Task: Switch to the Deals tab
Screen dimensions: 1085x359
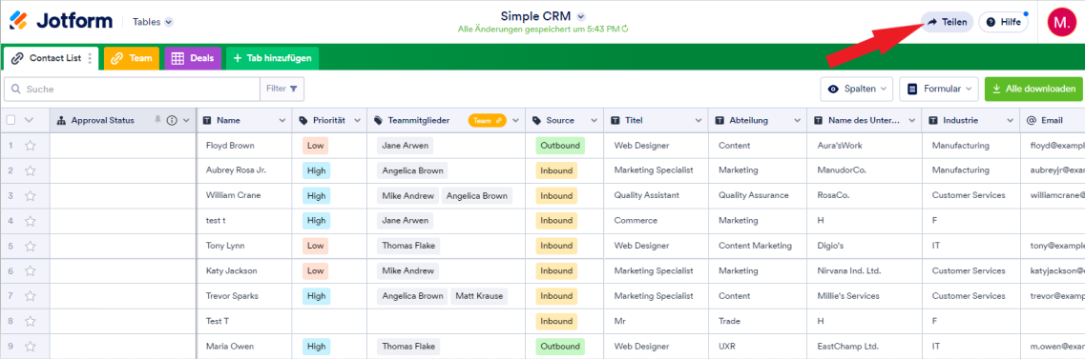Action: (x=193, y=58)
